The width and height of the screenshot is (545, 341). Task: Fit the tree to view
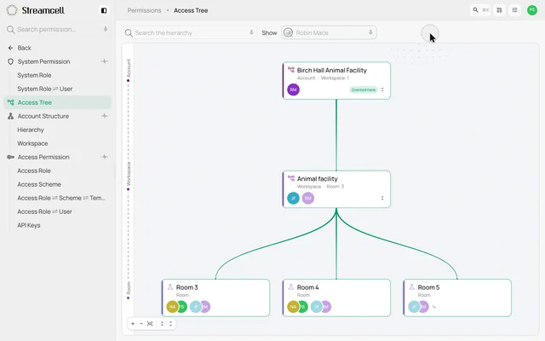[150, 324]
